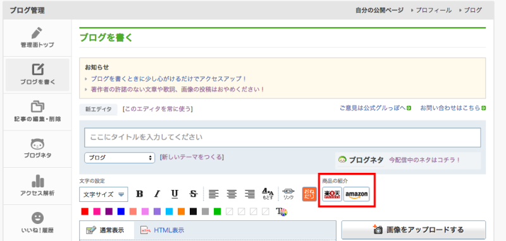Click 画像をアップロードする button

(x=414, y=230)
